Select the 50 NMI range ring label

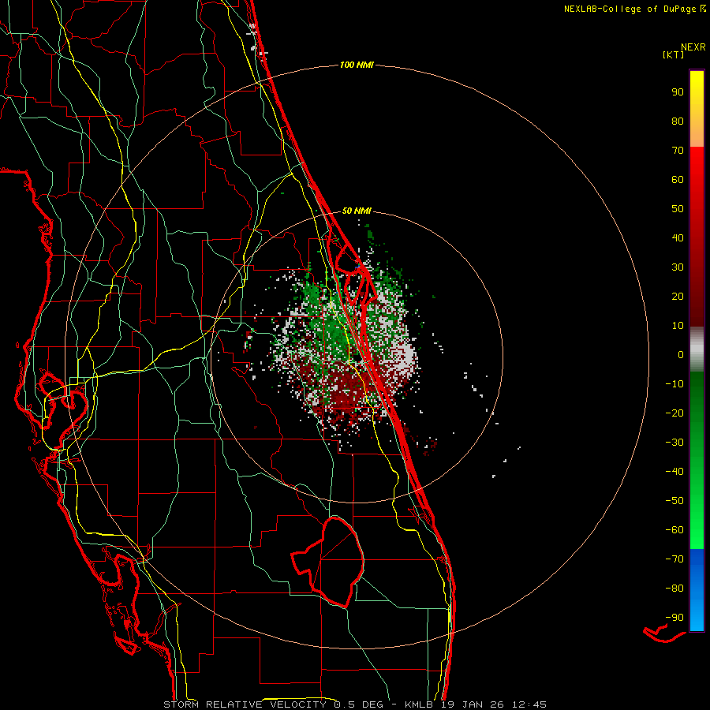tap(357, 211)
